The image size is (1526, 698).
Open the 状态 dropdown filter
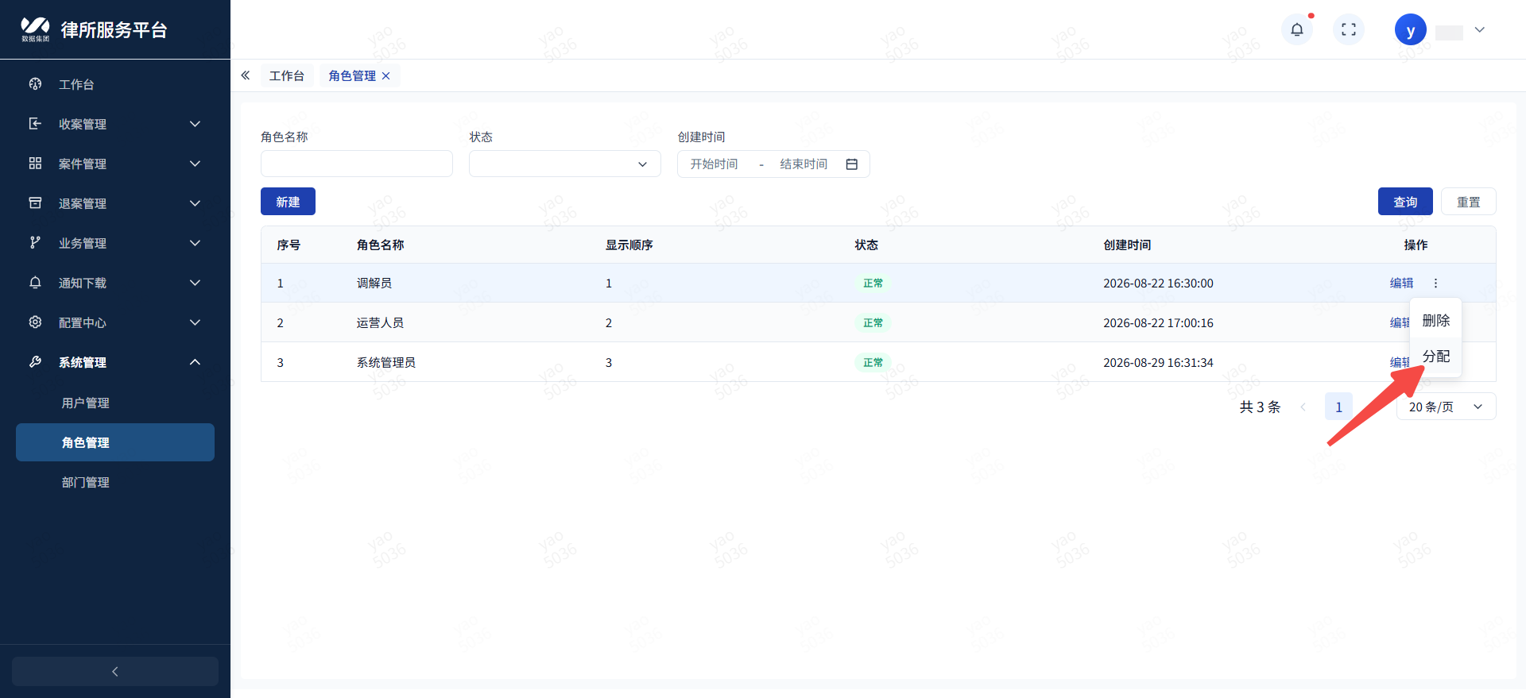point(565,164)
